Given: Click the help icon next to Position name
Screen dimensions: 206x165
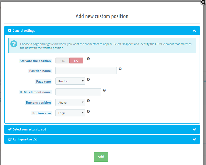Looking at the screenshot, I should 120,69.
